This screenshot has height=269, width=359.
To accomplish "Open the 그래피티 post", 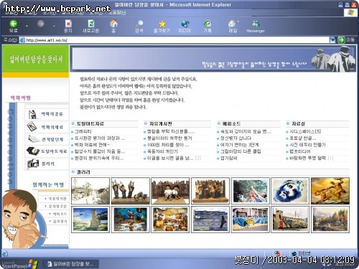I will 83,131.
